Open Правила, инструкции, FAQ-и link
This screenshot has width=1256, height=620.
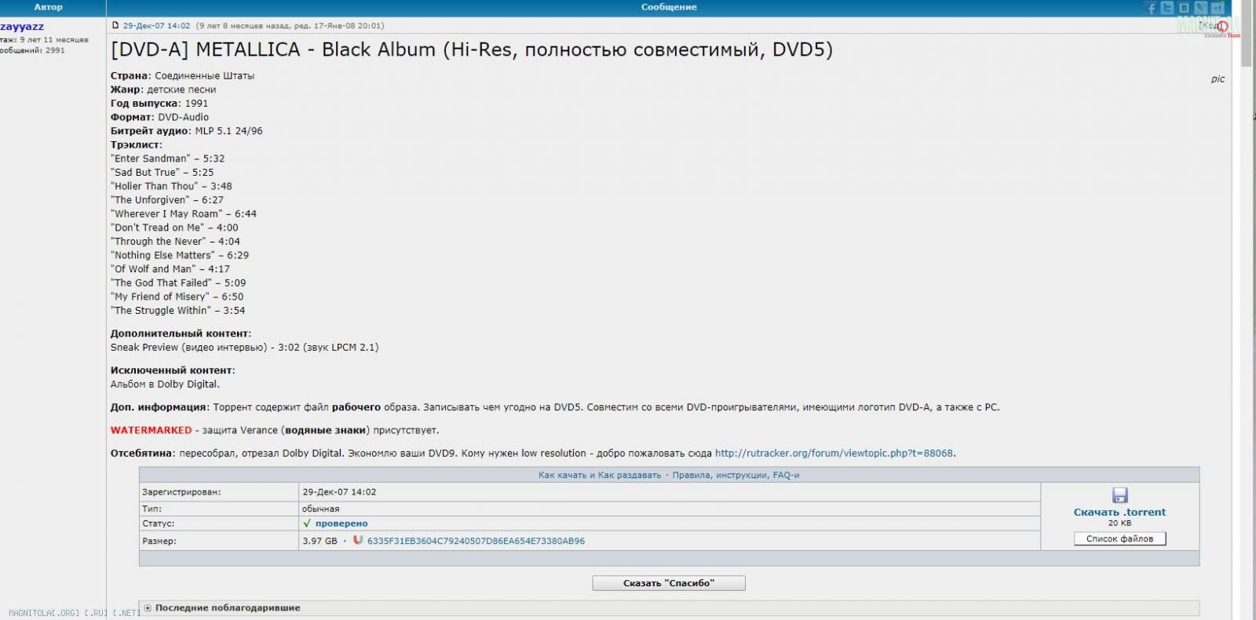point(736,475)
